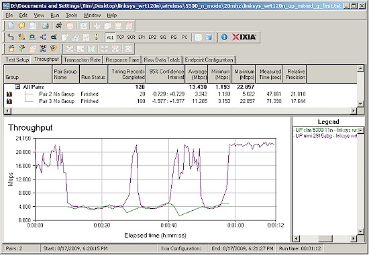369x255 pixels.
Task: Click the Pairs: 2 status bar entry
Action: (21, 248)
